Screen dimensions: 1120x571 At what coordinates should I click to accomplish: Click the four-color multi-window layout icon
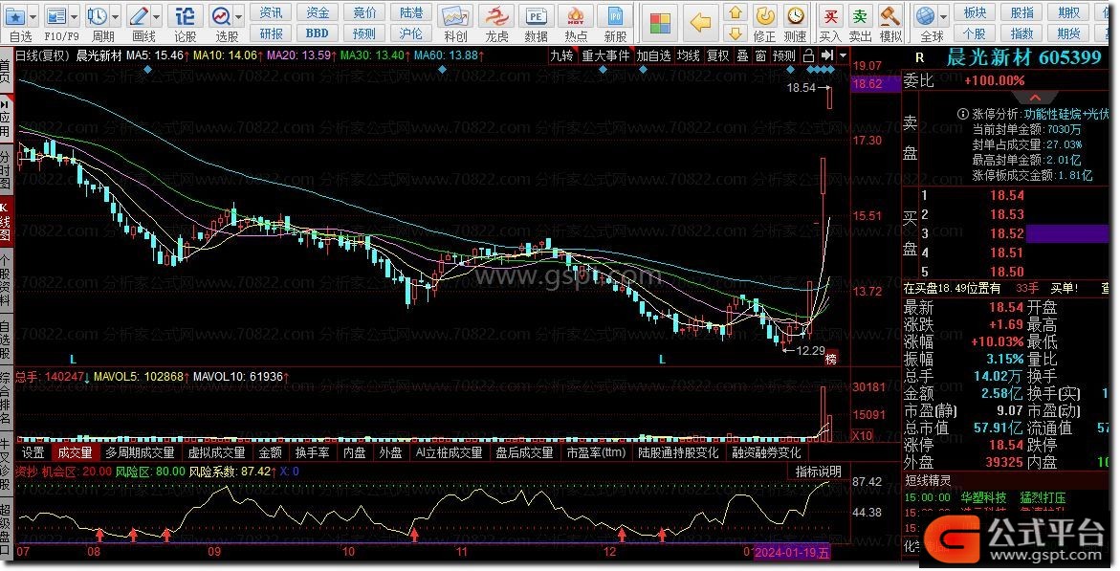click(660, 24)
